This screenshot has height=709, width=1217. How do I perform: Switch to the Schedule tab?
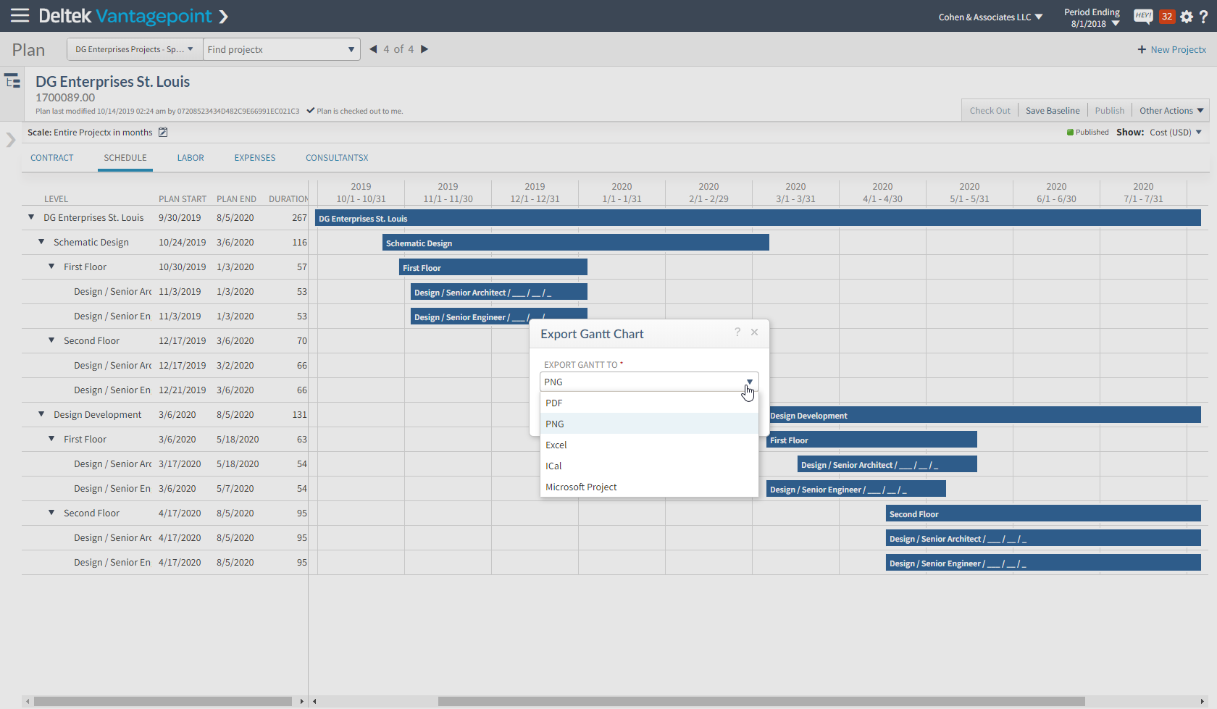[x=125, y=158]
